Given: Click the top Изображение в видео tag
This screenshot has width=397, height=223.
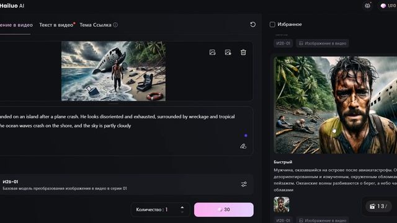Looking at the screenshot, I should [323, 43].
